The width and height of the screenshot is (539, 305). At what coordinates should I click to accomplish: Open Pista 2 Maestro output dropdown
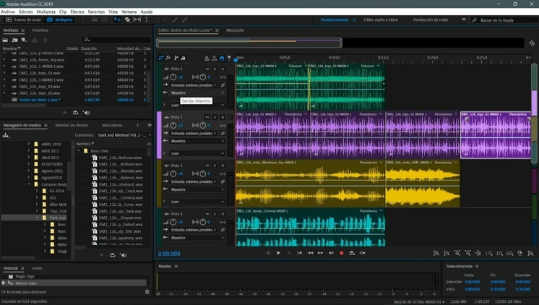pyautogui.click(x=198, y=141)
